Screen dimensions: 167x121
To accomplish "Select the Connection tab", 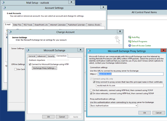I will [x=62, y=56].
